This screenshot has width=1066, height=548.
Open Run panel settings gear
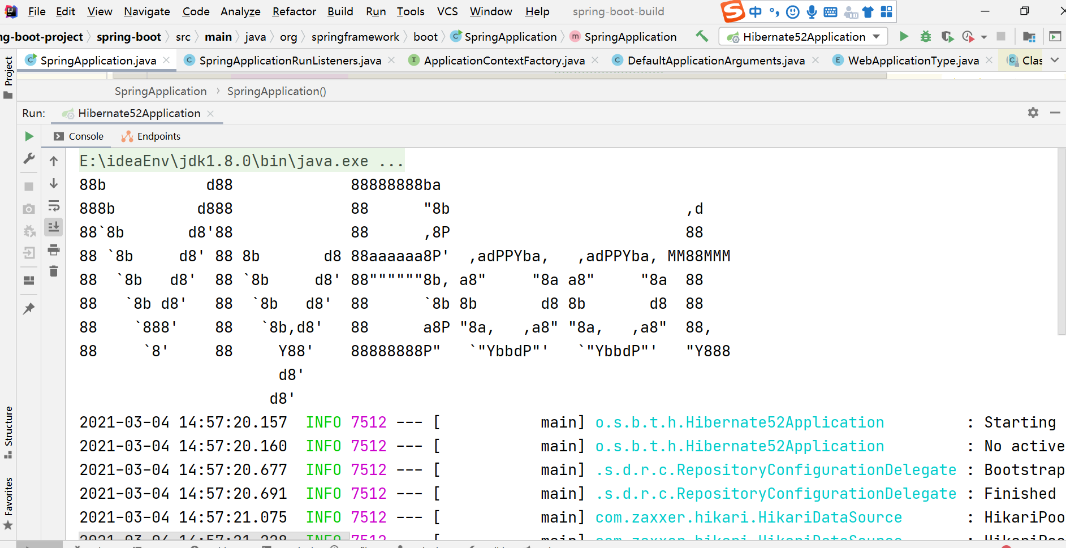pyautogui.click(x=1033, y=113)
